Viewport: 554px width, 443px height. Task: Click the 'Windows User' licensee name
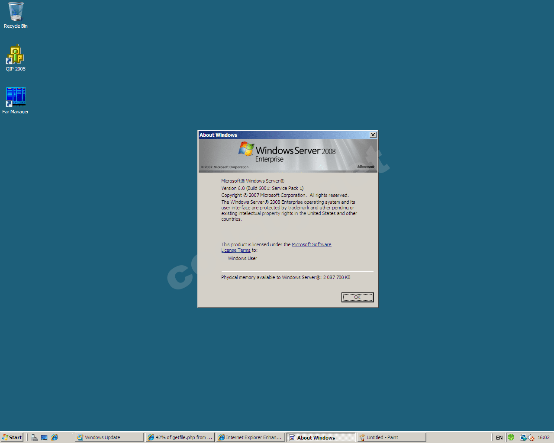242,258
